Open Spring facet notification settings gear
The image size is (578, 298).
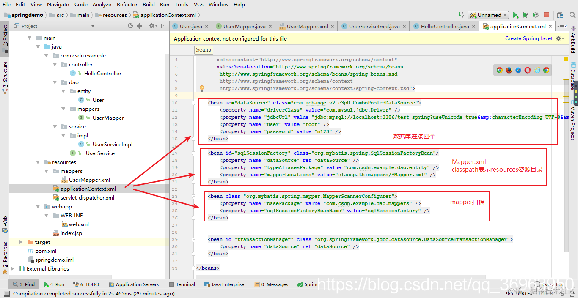pyautogui.click(x=560, y=38)
